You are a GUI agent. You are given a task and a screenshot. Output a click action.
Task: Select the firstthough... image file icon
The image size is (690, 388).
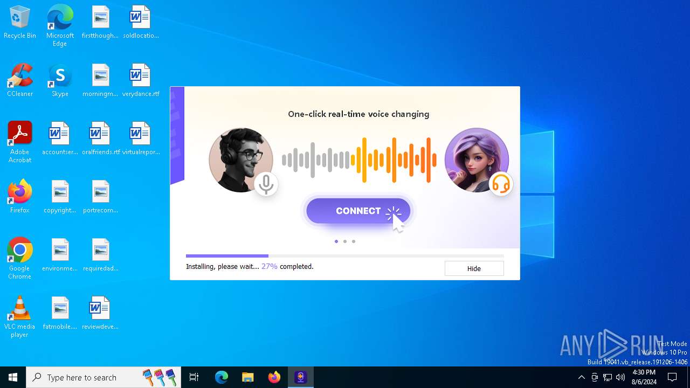pos(100,22)
